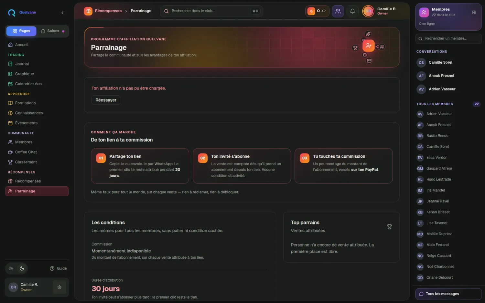Select member Neige Cassard in the list
The height and width of the screenshot is (303, 485).
point(448,256)
